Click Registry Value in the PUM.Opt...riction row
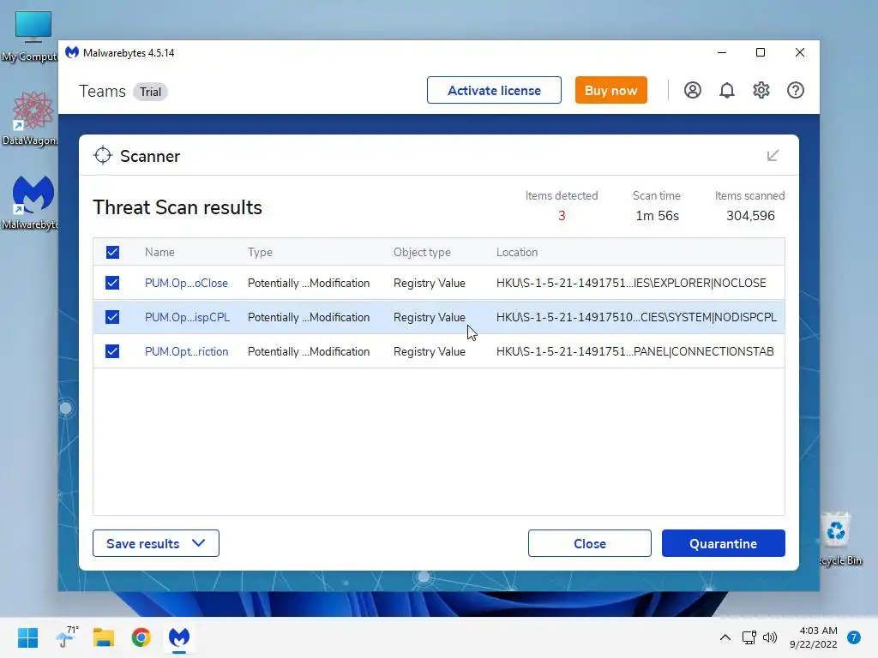 [x=430, y=351]
